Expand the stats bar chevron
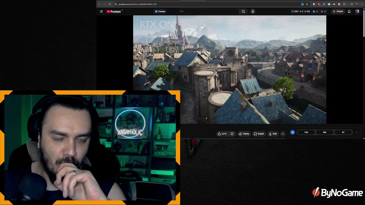 pyautogui.click(x=356, y=132)
